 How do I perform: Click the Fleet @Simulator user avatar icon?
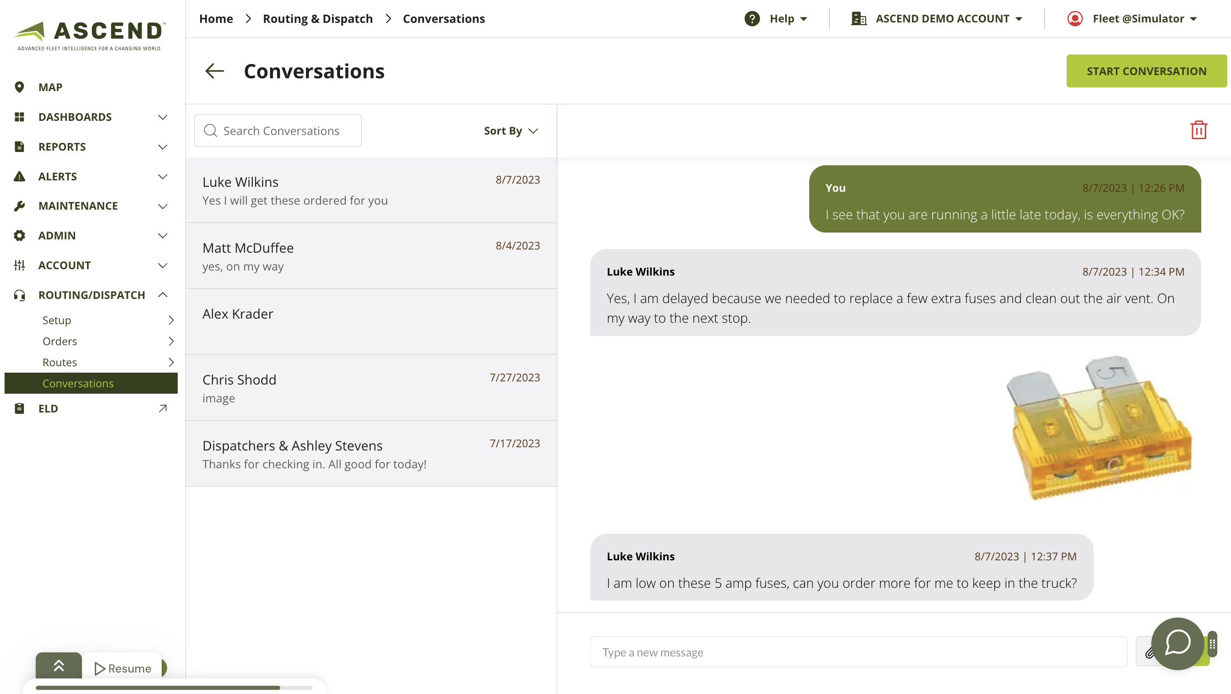coord(1075,19)
